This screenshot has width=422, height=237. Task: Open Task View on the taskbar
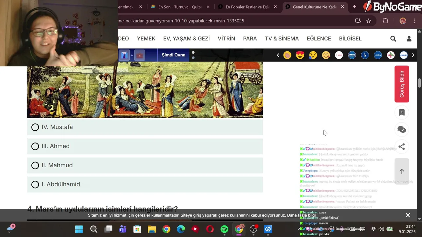tap(108, 229)
